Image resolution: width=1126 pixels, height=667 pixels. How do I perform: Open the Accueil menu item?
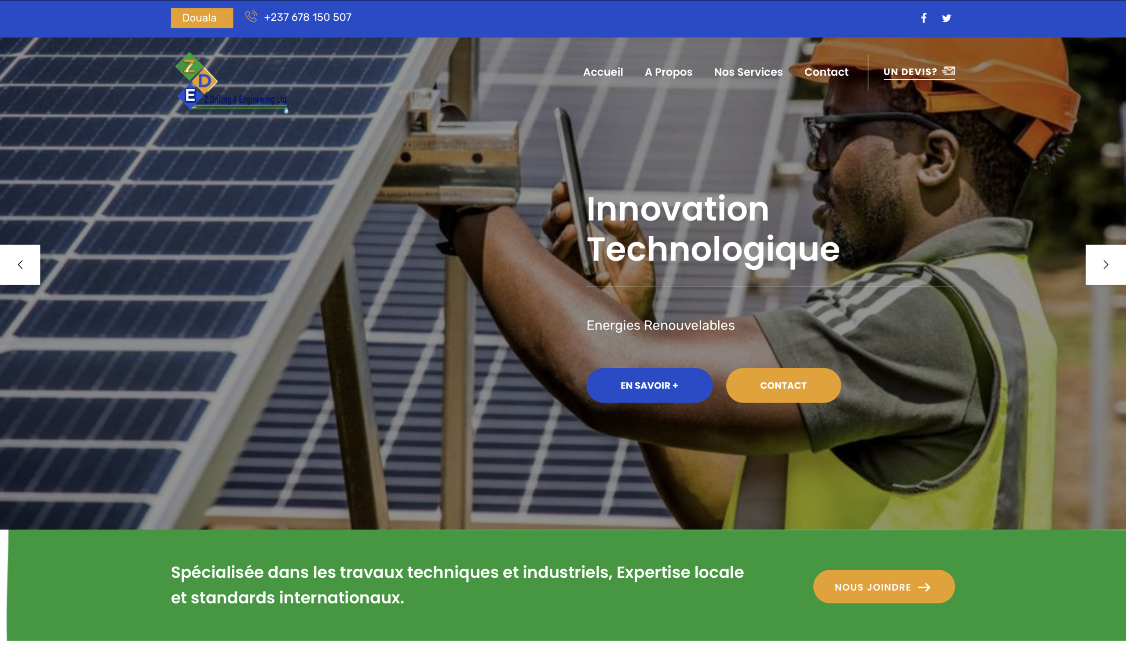[x=603, y=72]
